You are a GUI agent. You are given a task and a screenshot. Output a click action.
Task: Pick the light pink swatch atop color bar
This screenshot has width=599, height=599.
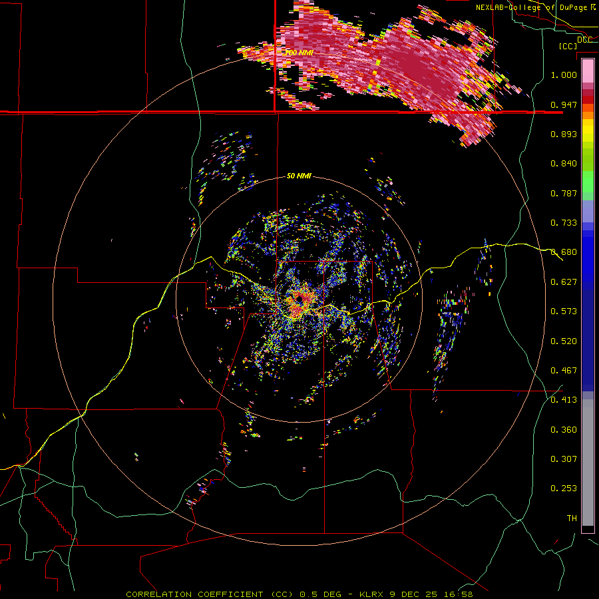(x=588, y=71)
